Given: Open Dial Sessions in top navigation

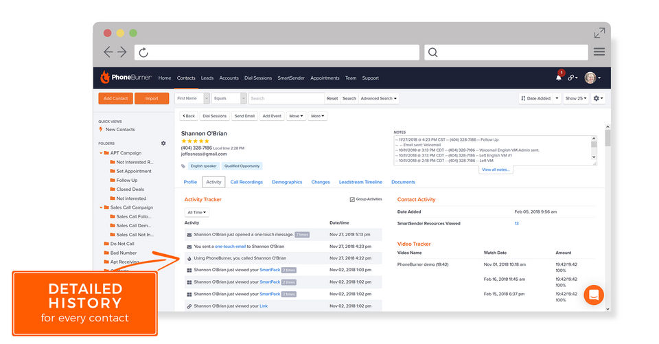Looking at the screenshot, I should tap(258, 78).
